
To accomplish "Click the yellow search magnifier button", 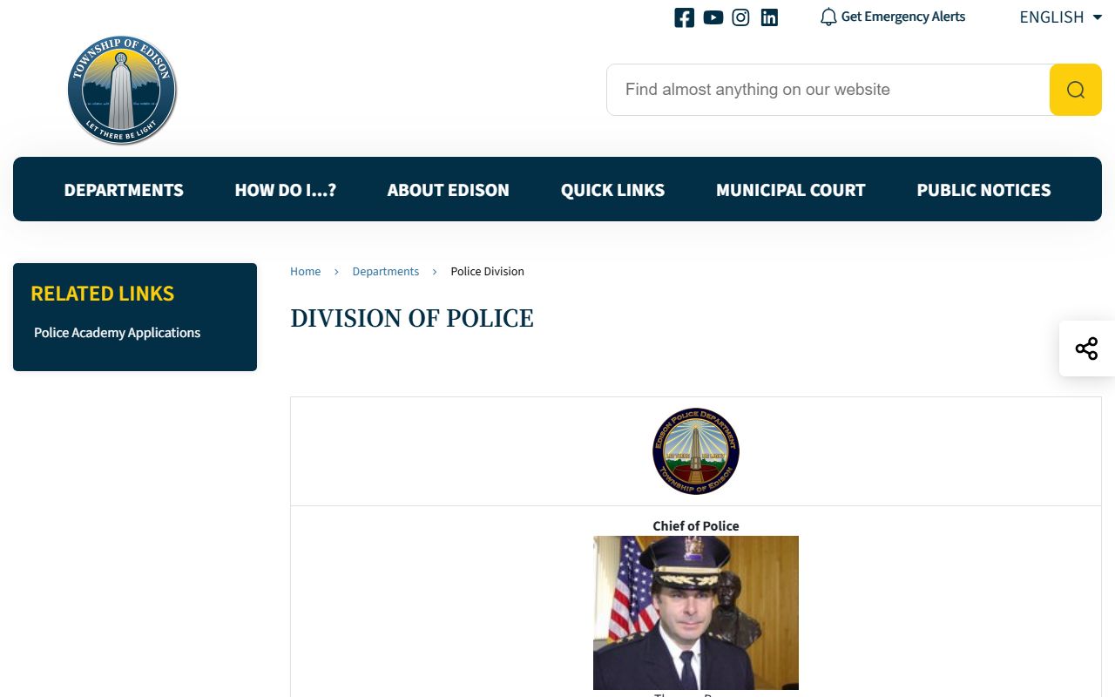I will click(x=1076, y=90).
